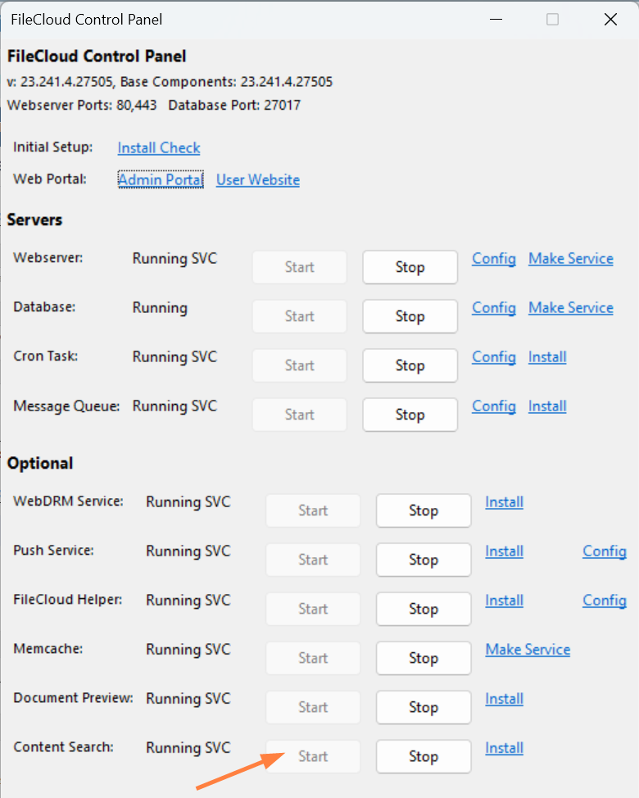639x798 pixels.
Task: Stop the Document Preview service
Action: (x=424, y=707)
